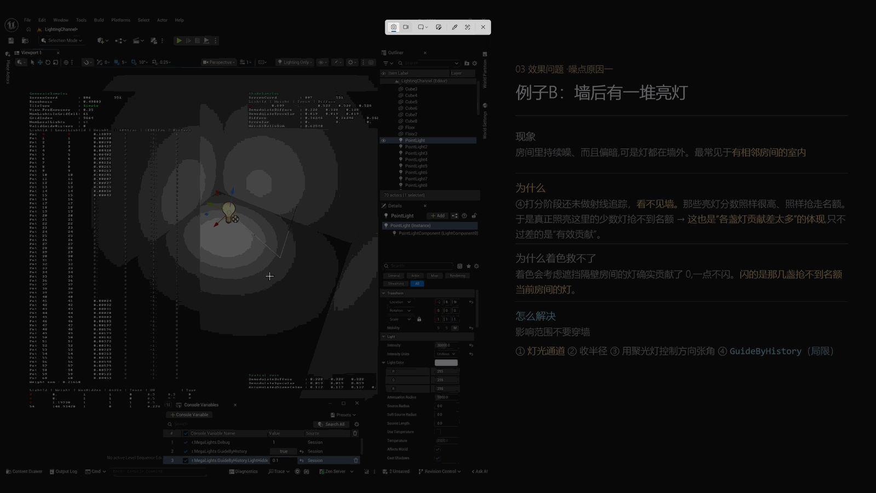
Task: Toggle the Use Temperature checkbox
Action: tap(437, 432)
